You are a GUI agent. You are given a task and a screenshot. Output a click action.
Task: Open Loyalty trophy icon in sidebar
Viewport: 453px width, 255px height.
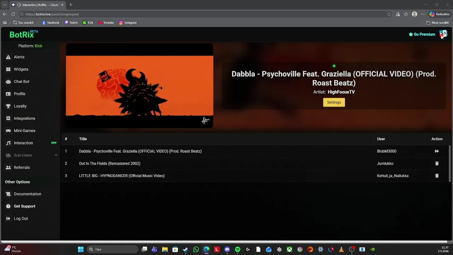8,106
